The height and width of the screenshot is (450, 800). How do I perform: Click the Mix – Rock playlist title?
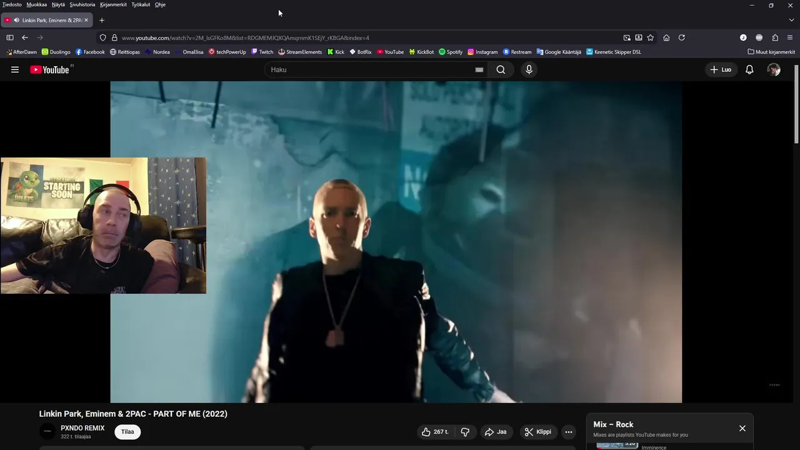tap(613, 424)
